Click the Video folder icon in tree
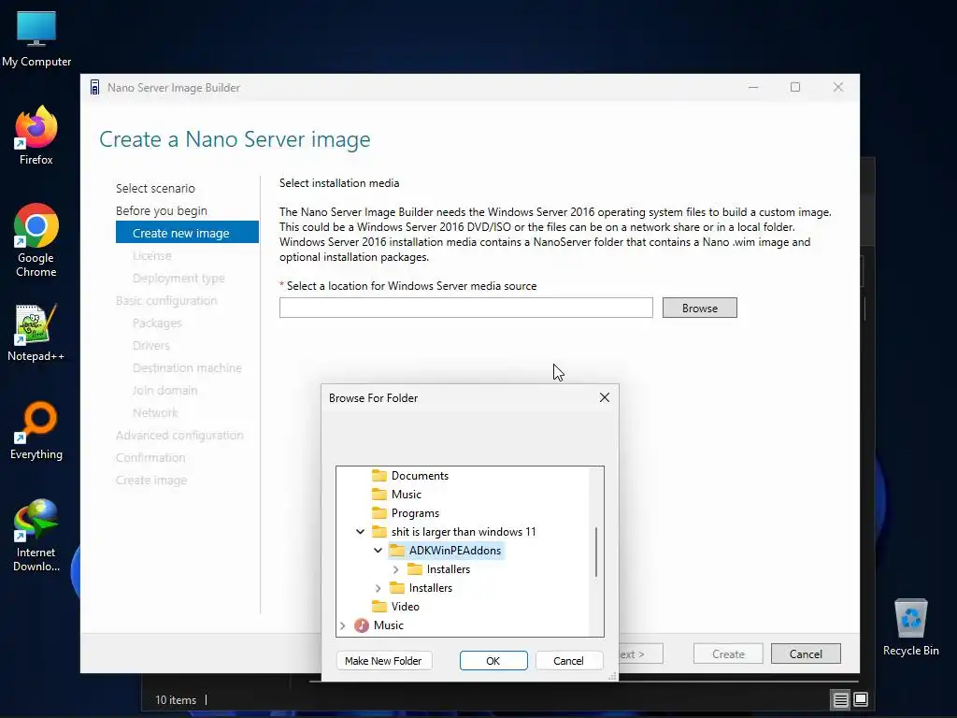Viewport: 957px width, 718px height. pos(379,606)
